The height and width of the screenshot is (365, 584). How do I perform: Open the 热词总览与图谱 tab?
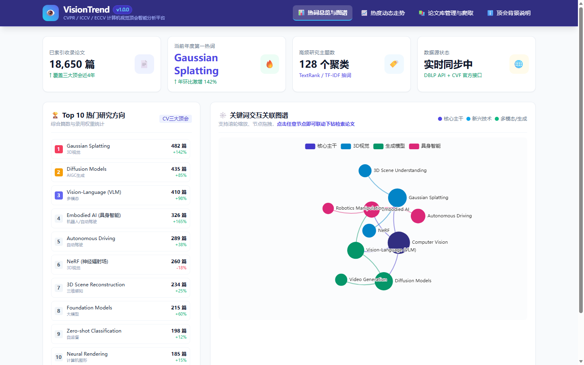[x=323, y=13]
